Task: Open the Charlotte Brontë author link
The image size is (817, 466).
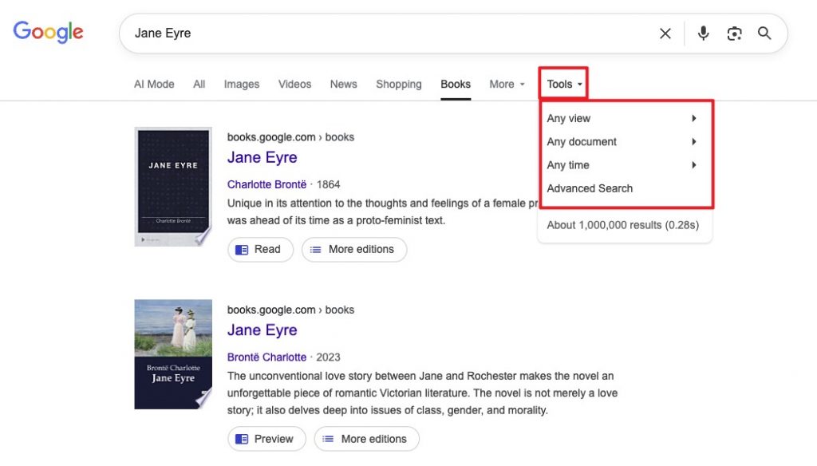Action: [x=266, y=184]
